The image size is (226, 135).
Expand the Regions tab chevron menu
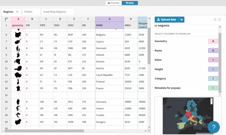[x=17, y=12]
